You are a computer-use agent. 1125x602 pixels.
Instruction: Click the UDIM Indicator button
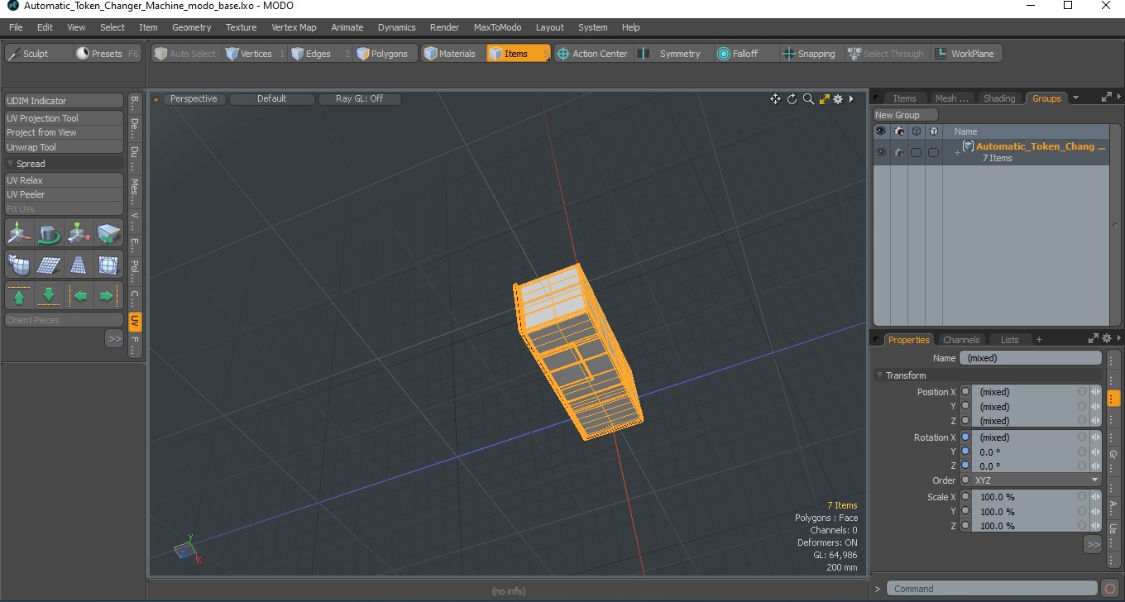tap(64, 101)
